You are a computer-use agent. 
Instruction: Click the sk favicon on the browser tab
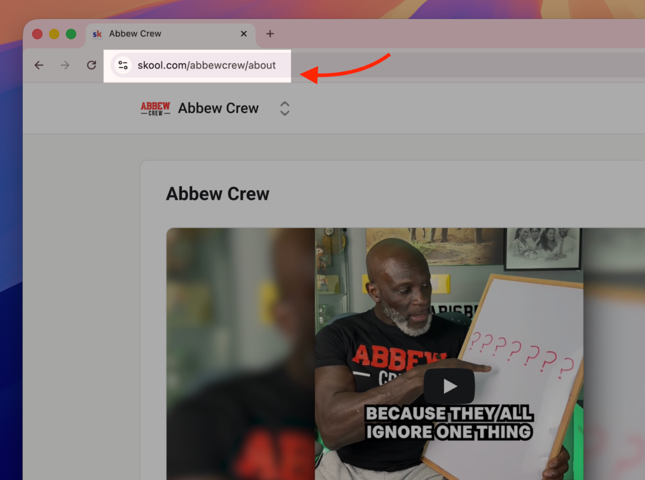(98, 34)
